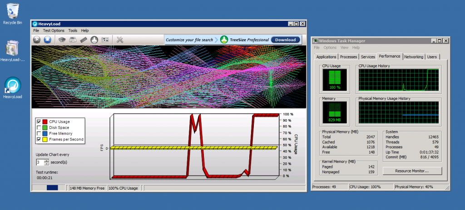The image size is (465, 210).
Task: Uncheck the CPU Usage checkbox
Action: (39, 122)
